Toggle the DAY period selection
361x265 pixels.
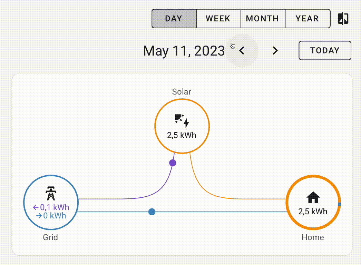(174, 19)
